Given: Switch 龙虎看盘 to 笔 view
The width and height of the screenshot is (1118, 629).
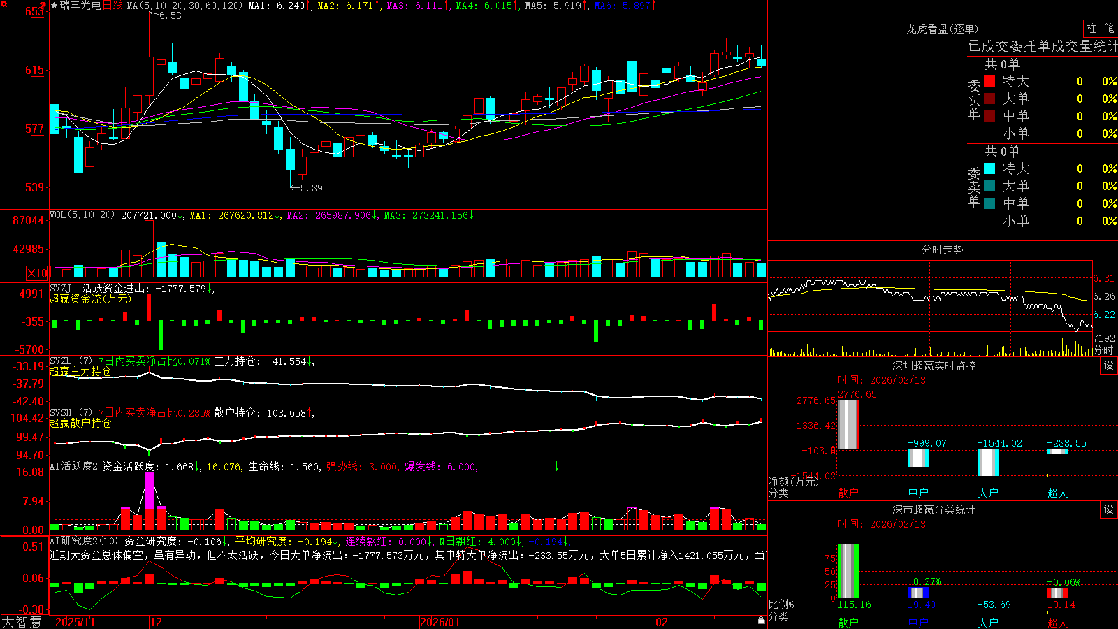Looking at the screenshot, I should tap(1109, 28).
